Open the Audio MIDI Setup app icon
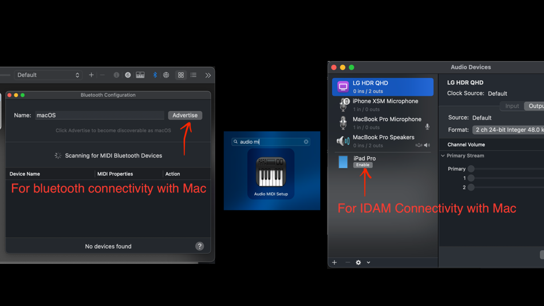The height and width of the screenshot is (306, 544). pyautogui.click(x=271, y=174)
